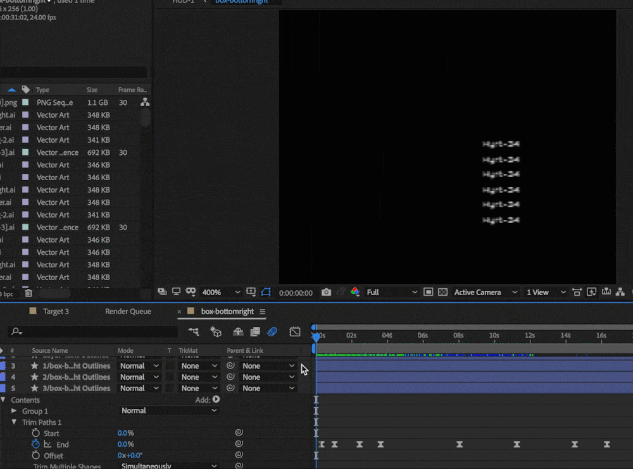Toggle Hide Shy Layers switch
Screen dimensions: 633x469
(238, 332)
